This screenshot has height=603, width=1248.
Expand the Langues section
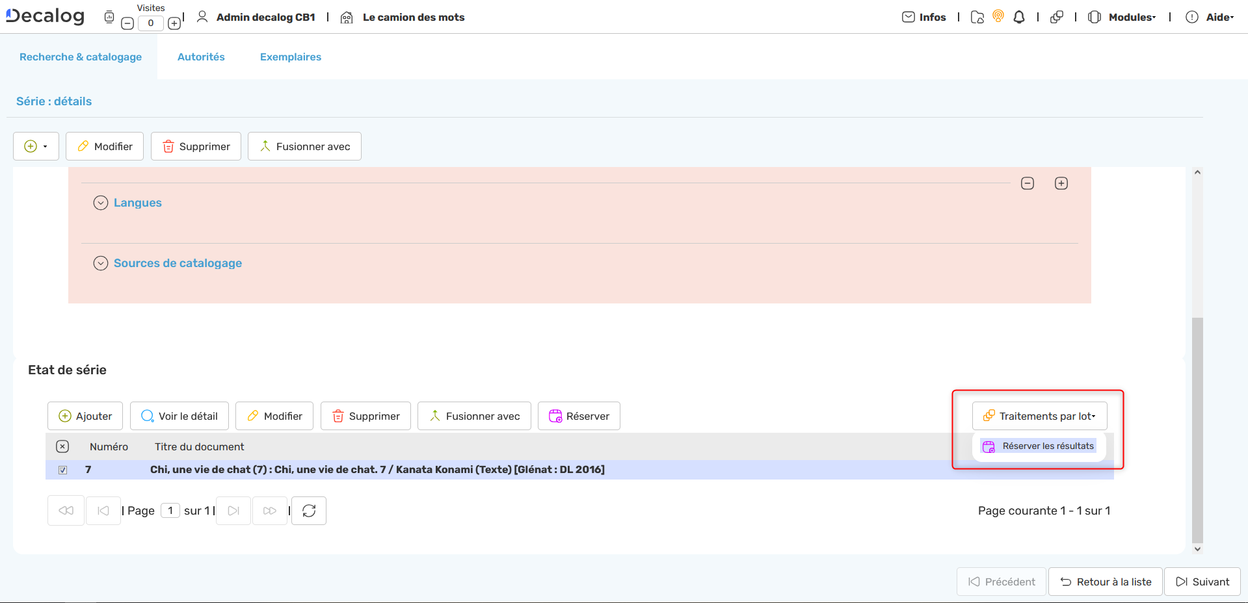101,203
